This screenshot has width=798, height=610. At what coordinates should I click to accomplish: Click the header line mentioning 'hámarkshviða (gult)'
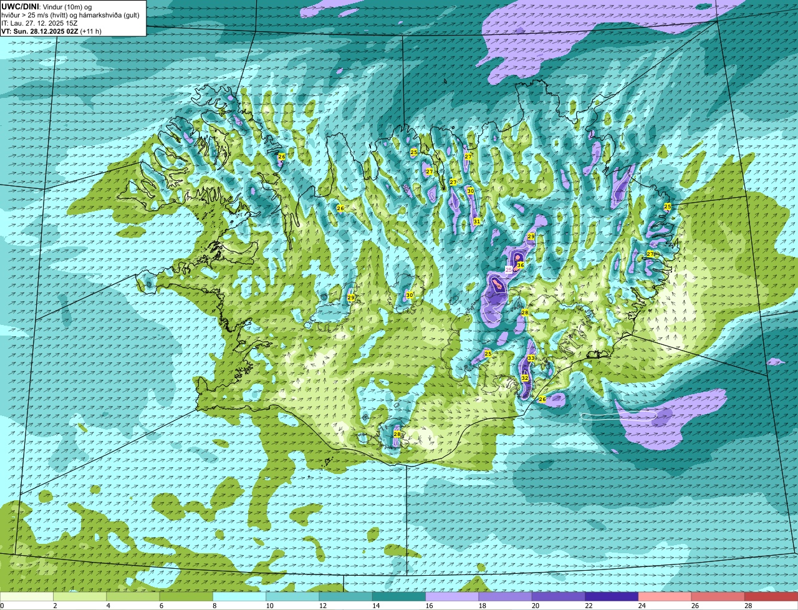pos(70,15)
